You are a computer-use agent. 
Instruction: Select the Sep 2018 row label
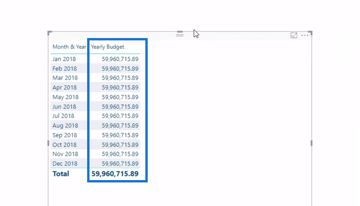pos(65,135)
